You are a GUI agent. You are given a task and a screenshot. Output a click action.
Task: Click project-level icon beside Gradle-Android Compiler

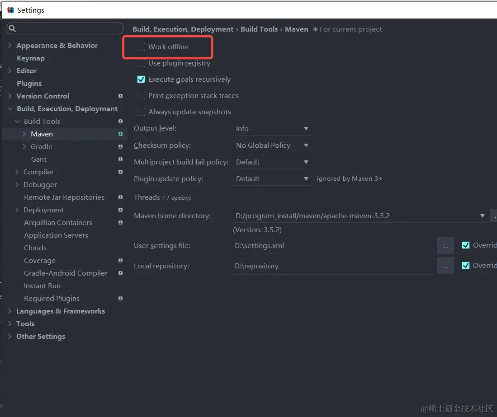120,273
